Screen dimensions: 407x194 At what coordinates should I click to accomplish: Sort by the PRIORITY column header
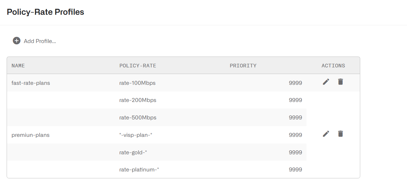point(243,65)
